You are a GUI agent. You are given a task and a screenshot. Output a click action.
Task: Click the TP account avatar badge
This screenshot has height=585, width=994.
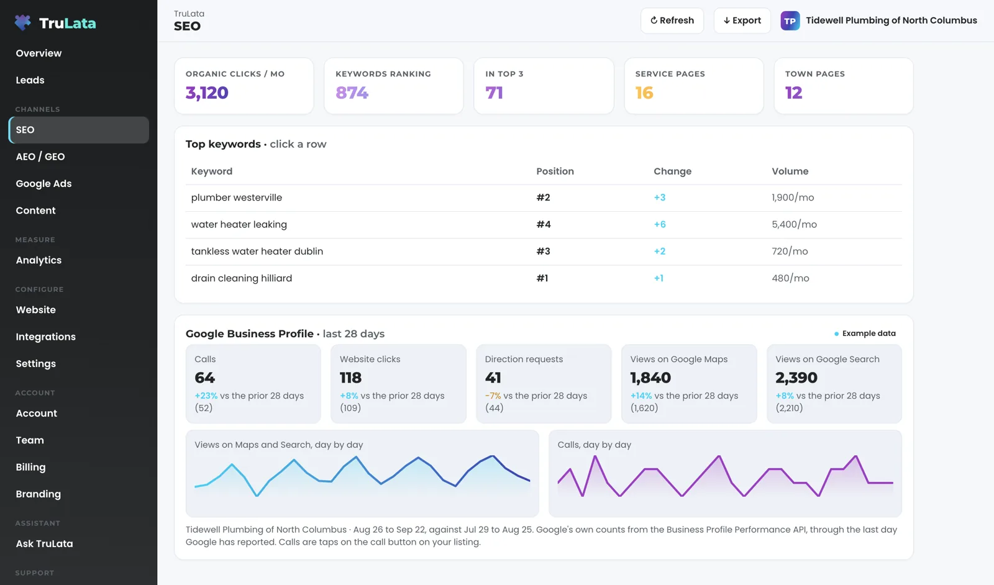790,20
